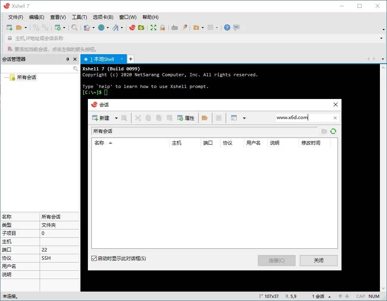Click the refresh icon in session dialog

(333, 131)
